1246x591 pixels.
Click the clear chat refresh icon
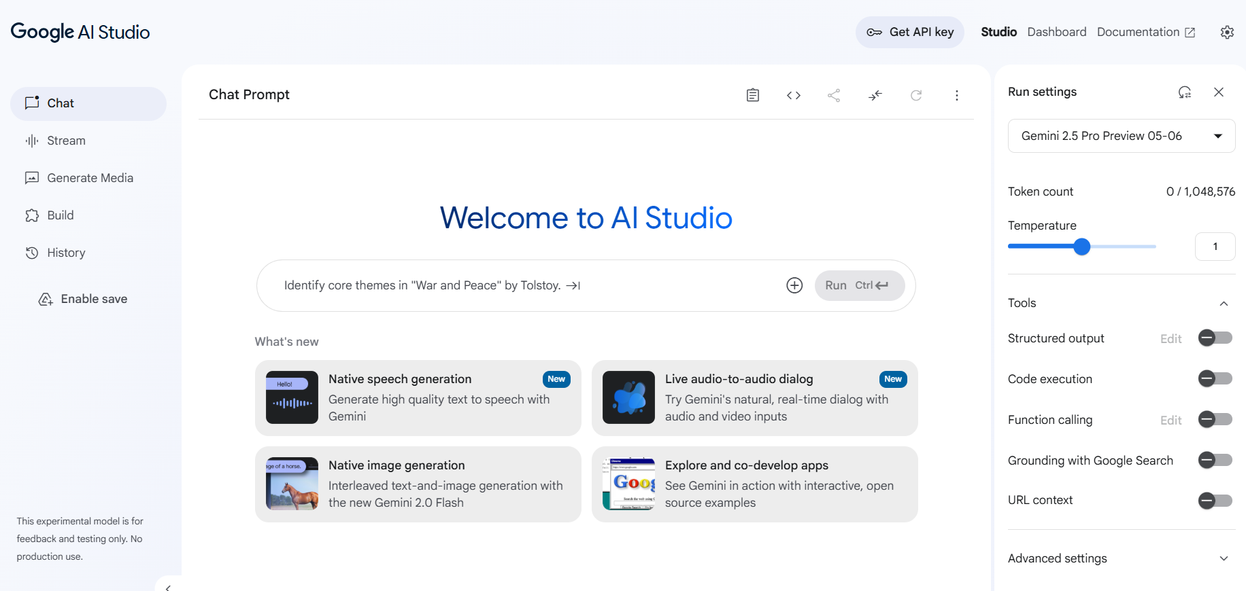coord(916,95)
